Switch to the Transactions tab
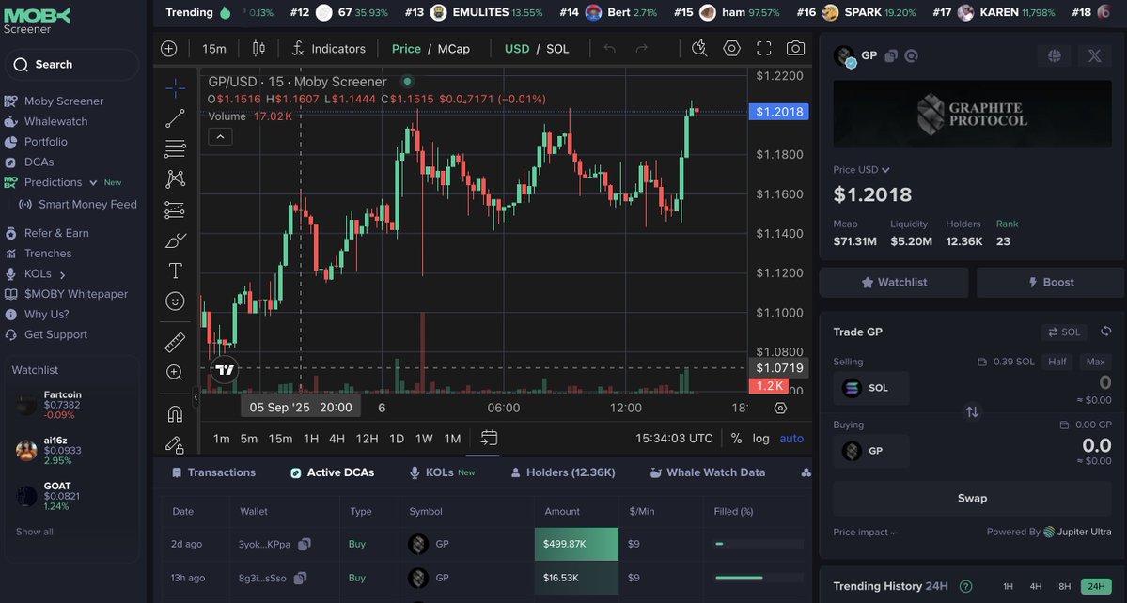Screen dimensions: 1127x603 [213, 472]
